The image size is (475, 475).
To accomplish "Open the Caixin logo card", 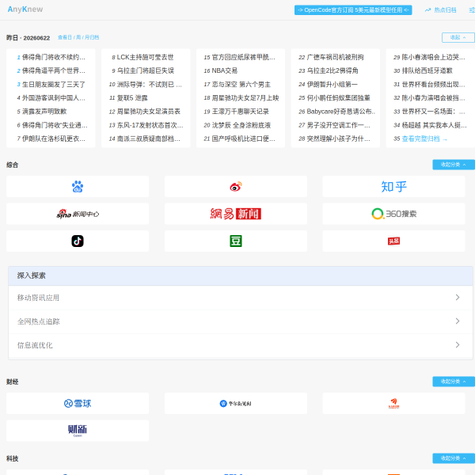I will (x=78, y=431).
